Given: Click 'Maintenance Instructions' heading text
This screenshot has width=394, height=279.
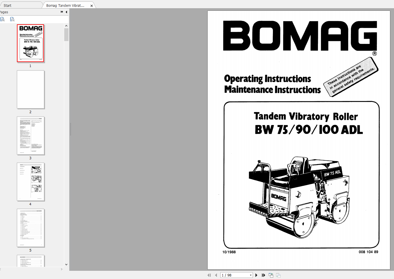Looking at the screenshot, I should (272, 90).
